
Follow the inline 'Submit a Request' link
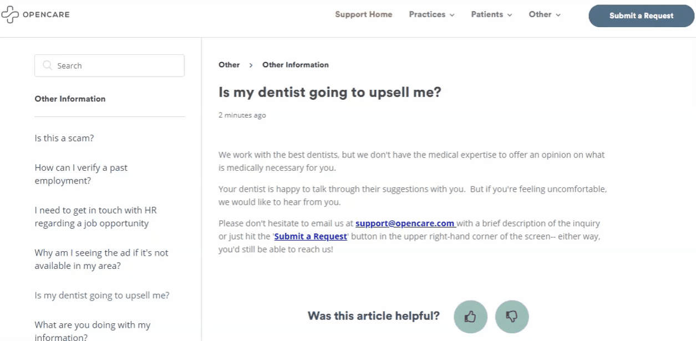coord(311,236)
